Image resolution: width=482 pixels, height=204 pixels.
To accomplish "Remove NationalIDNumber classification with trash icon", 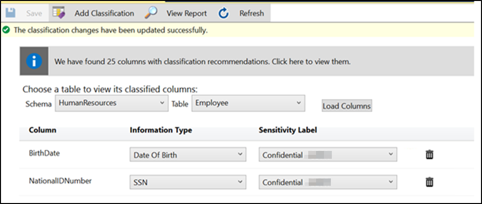I will click(429, 182).
